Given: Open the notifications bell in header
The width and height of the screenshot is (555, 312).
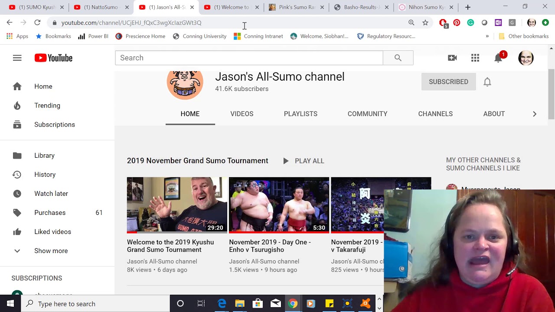Looking at the screenshot, I should (498, 58).
